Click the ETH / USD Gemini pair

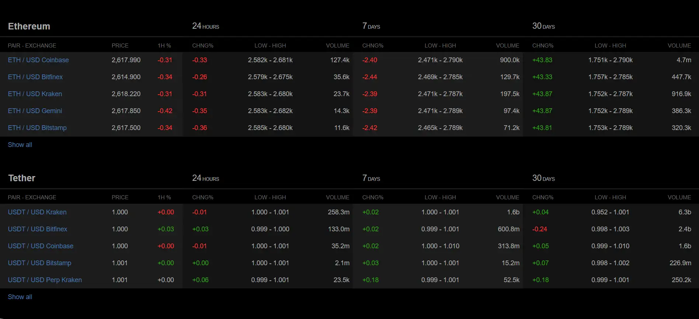point(35,111)
